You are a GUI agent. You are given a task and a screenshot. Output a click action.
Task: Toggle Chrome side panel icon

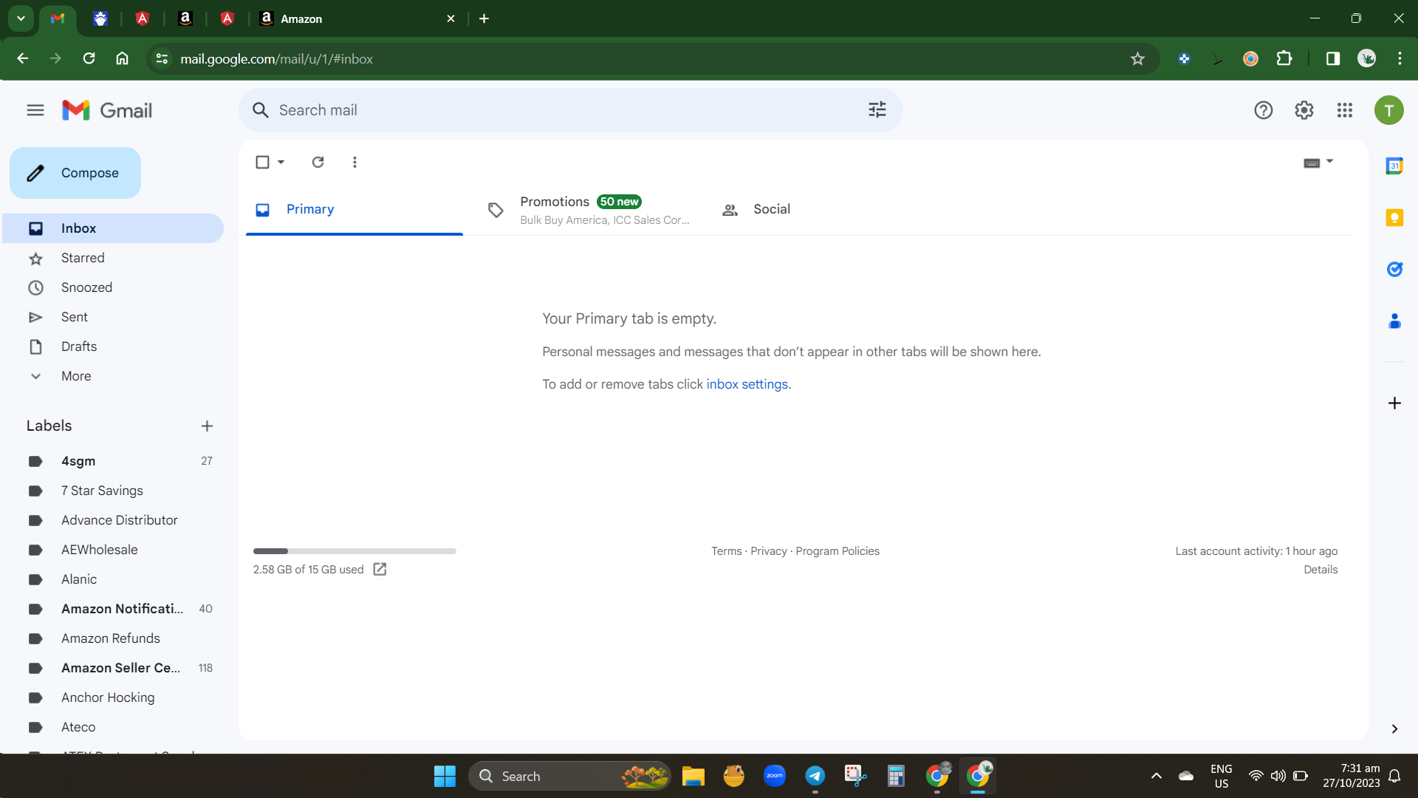(x=1332, y=58)
